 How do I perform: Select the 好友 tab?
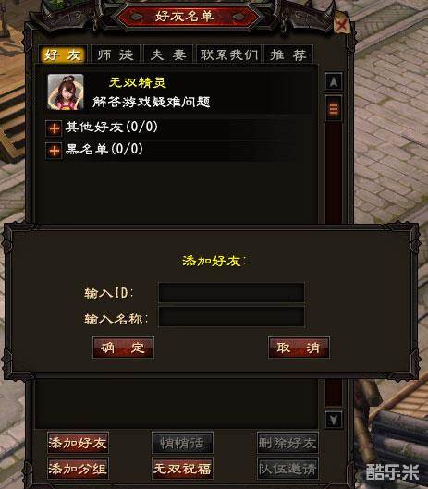click(x=63, y=55)
